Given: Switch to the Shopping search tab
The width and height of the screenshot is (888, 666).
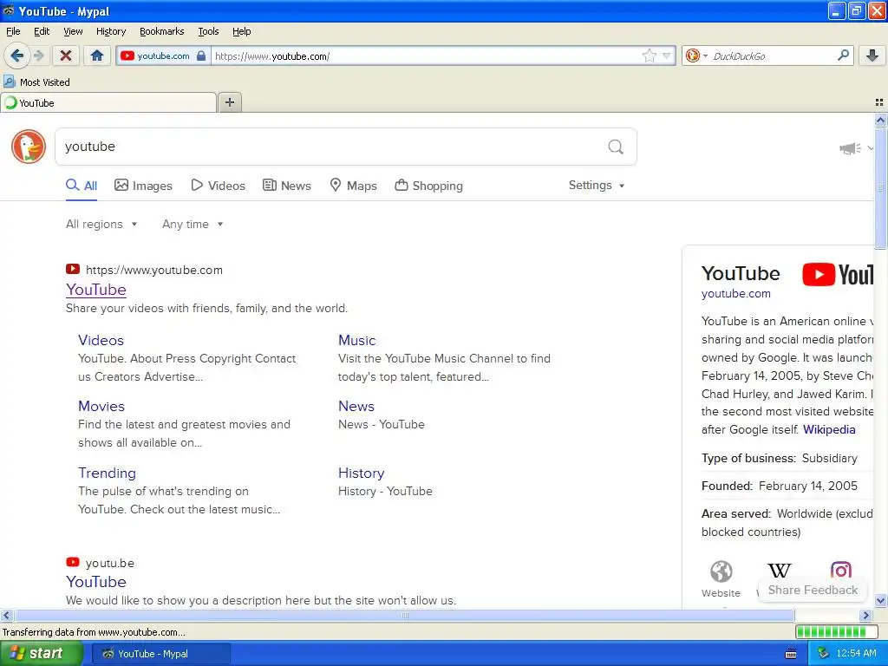Looking at the screenshot, I should point(428,186).
